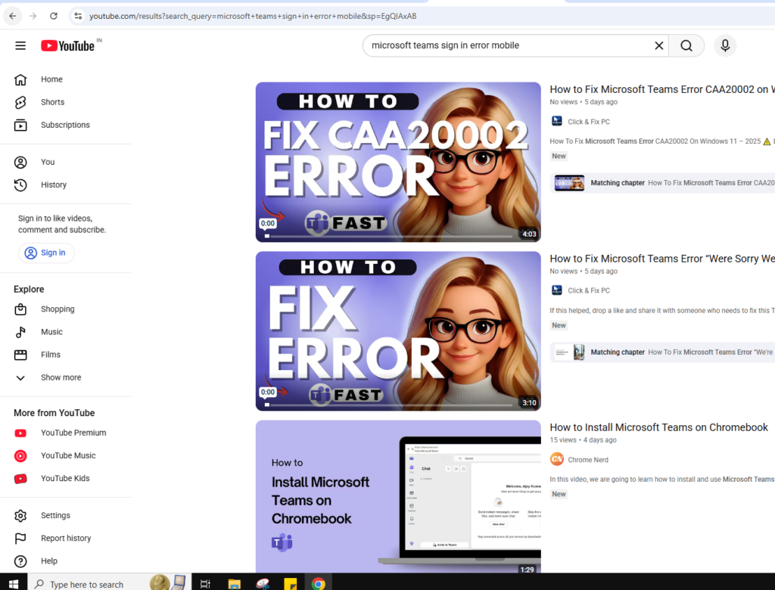The width and height of the screenshot is (775, 590).
Task: Open Chrome from the Windows taskbar
Action: click(x=318, y=583)
